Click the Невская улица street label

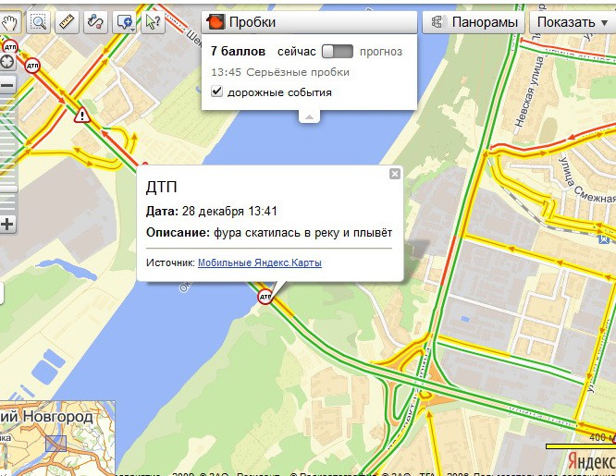click(x=530, y=92)
